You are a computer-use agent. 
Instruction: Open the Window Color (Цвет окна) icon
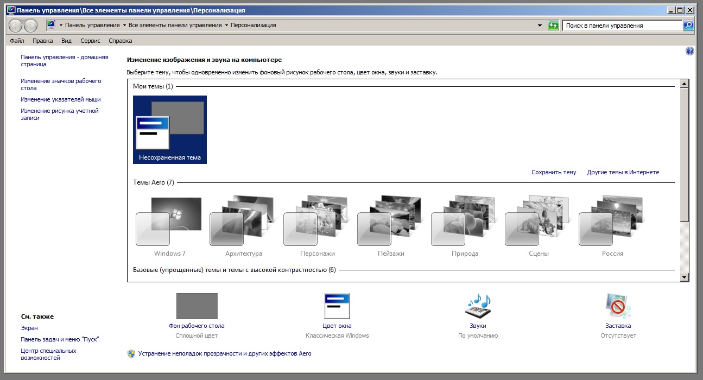(x=337, y=306)
